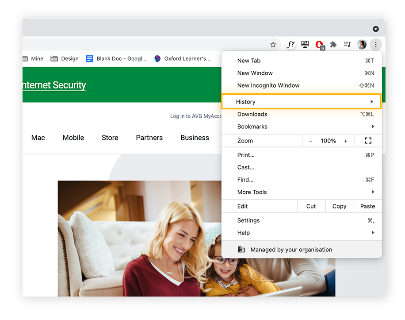Open the Oxford Learner's bookmark
The image size is (405, 320).
click(x=182, y=59)
